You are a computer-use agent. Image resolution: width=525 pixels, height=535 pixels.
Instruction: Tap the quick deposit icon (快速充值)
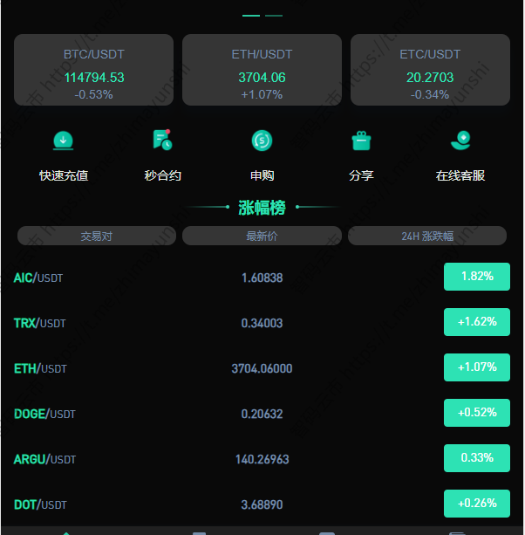click(x=63, y=140)
